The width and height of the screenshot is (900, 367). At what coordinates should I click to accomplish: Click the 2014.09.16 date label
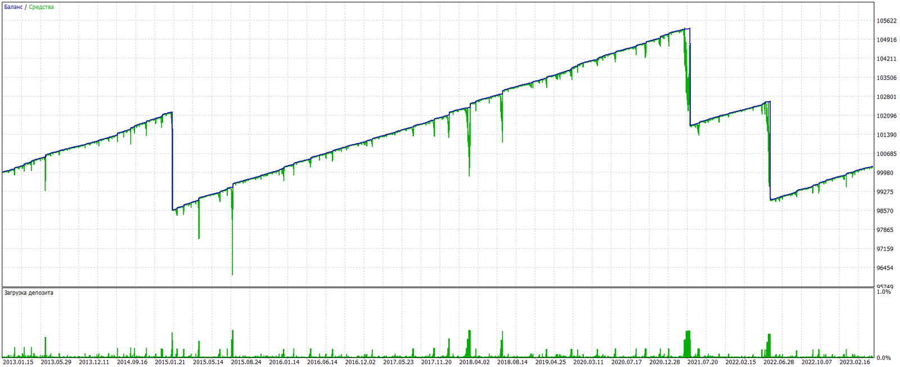[132, 362]
